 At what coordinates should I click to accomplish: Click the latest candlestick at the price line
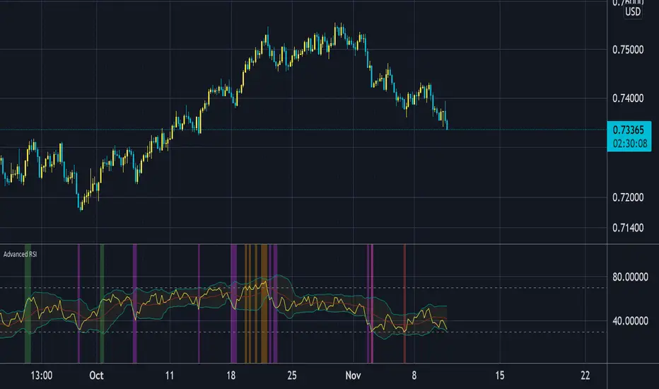click(x=447, y=124)
